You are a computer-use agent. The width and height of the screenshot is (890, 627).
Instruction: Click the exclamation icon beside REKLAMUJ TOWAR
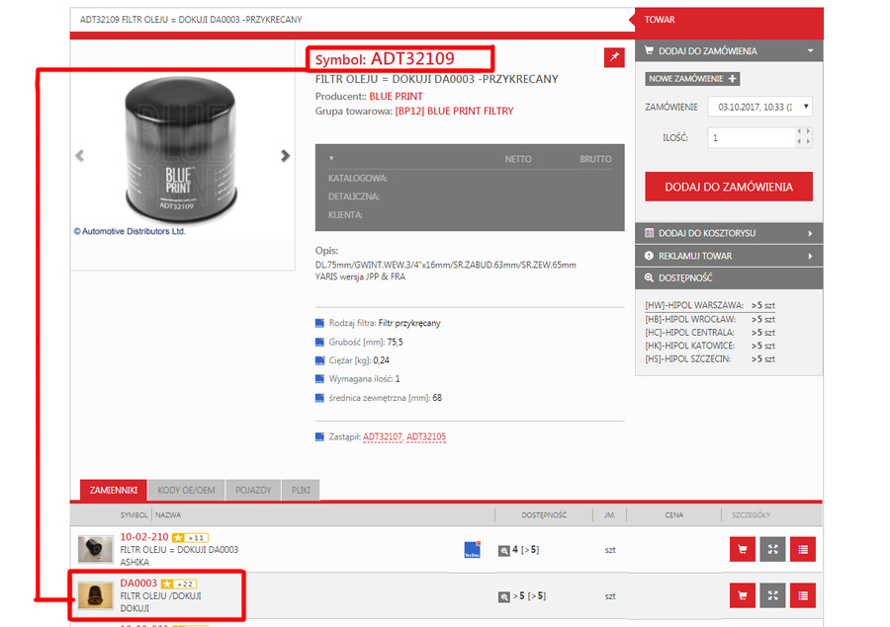pyautogui.click(x=649, y=256)
